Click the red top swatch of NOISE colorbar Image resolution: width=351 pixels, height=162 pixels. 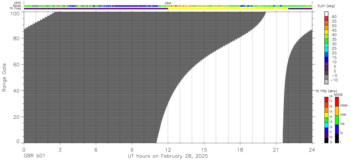click(x=337, y=102)
